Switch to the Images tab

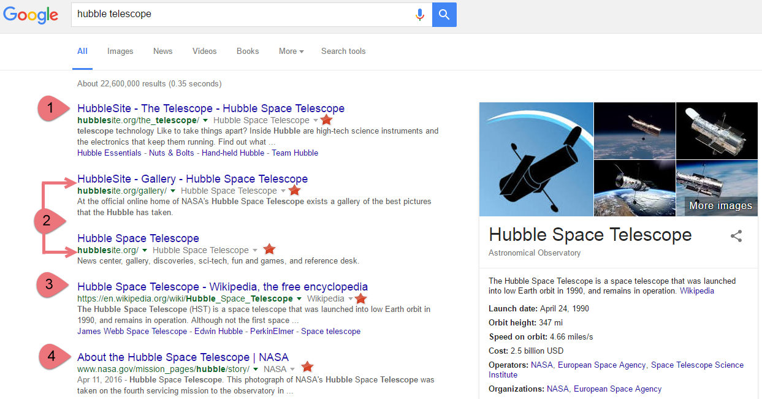(120, 51)
